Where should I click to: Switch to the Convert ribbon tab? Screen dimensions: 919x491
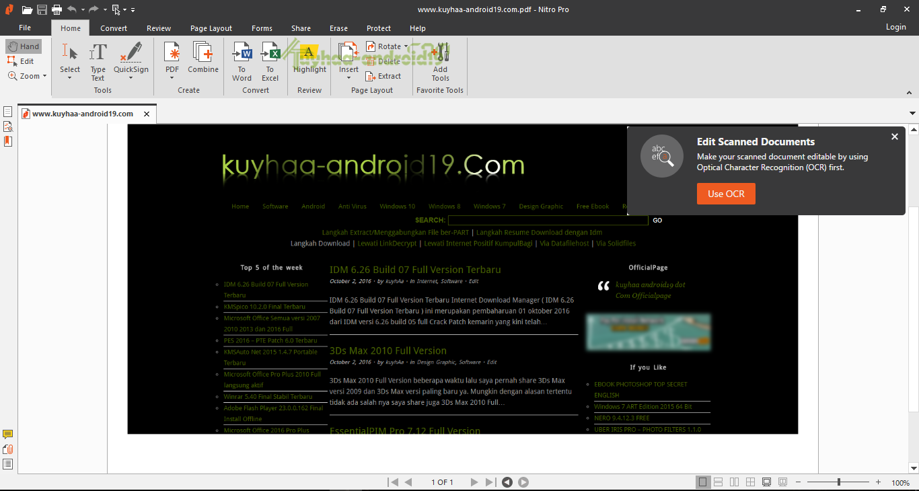(x=114, y=28)
